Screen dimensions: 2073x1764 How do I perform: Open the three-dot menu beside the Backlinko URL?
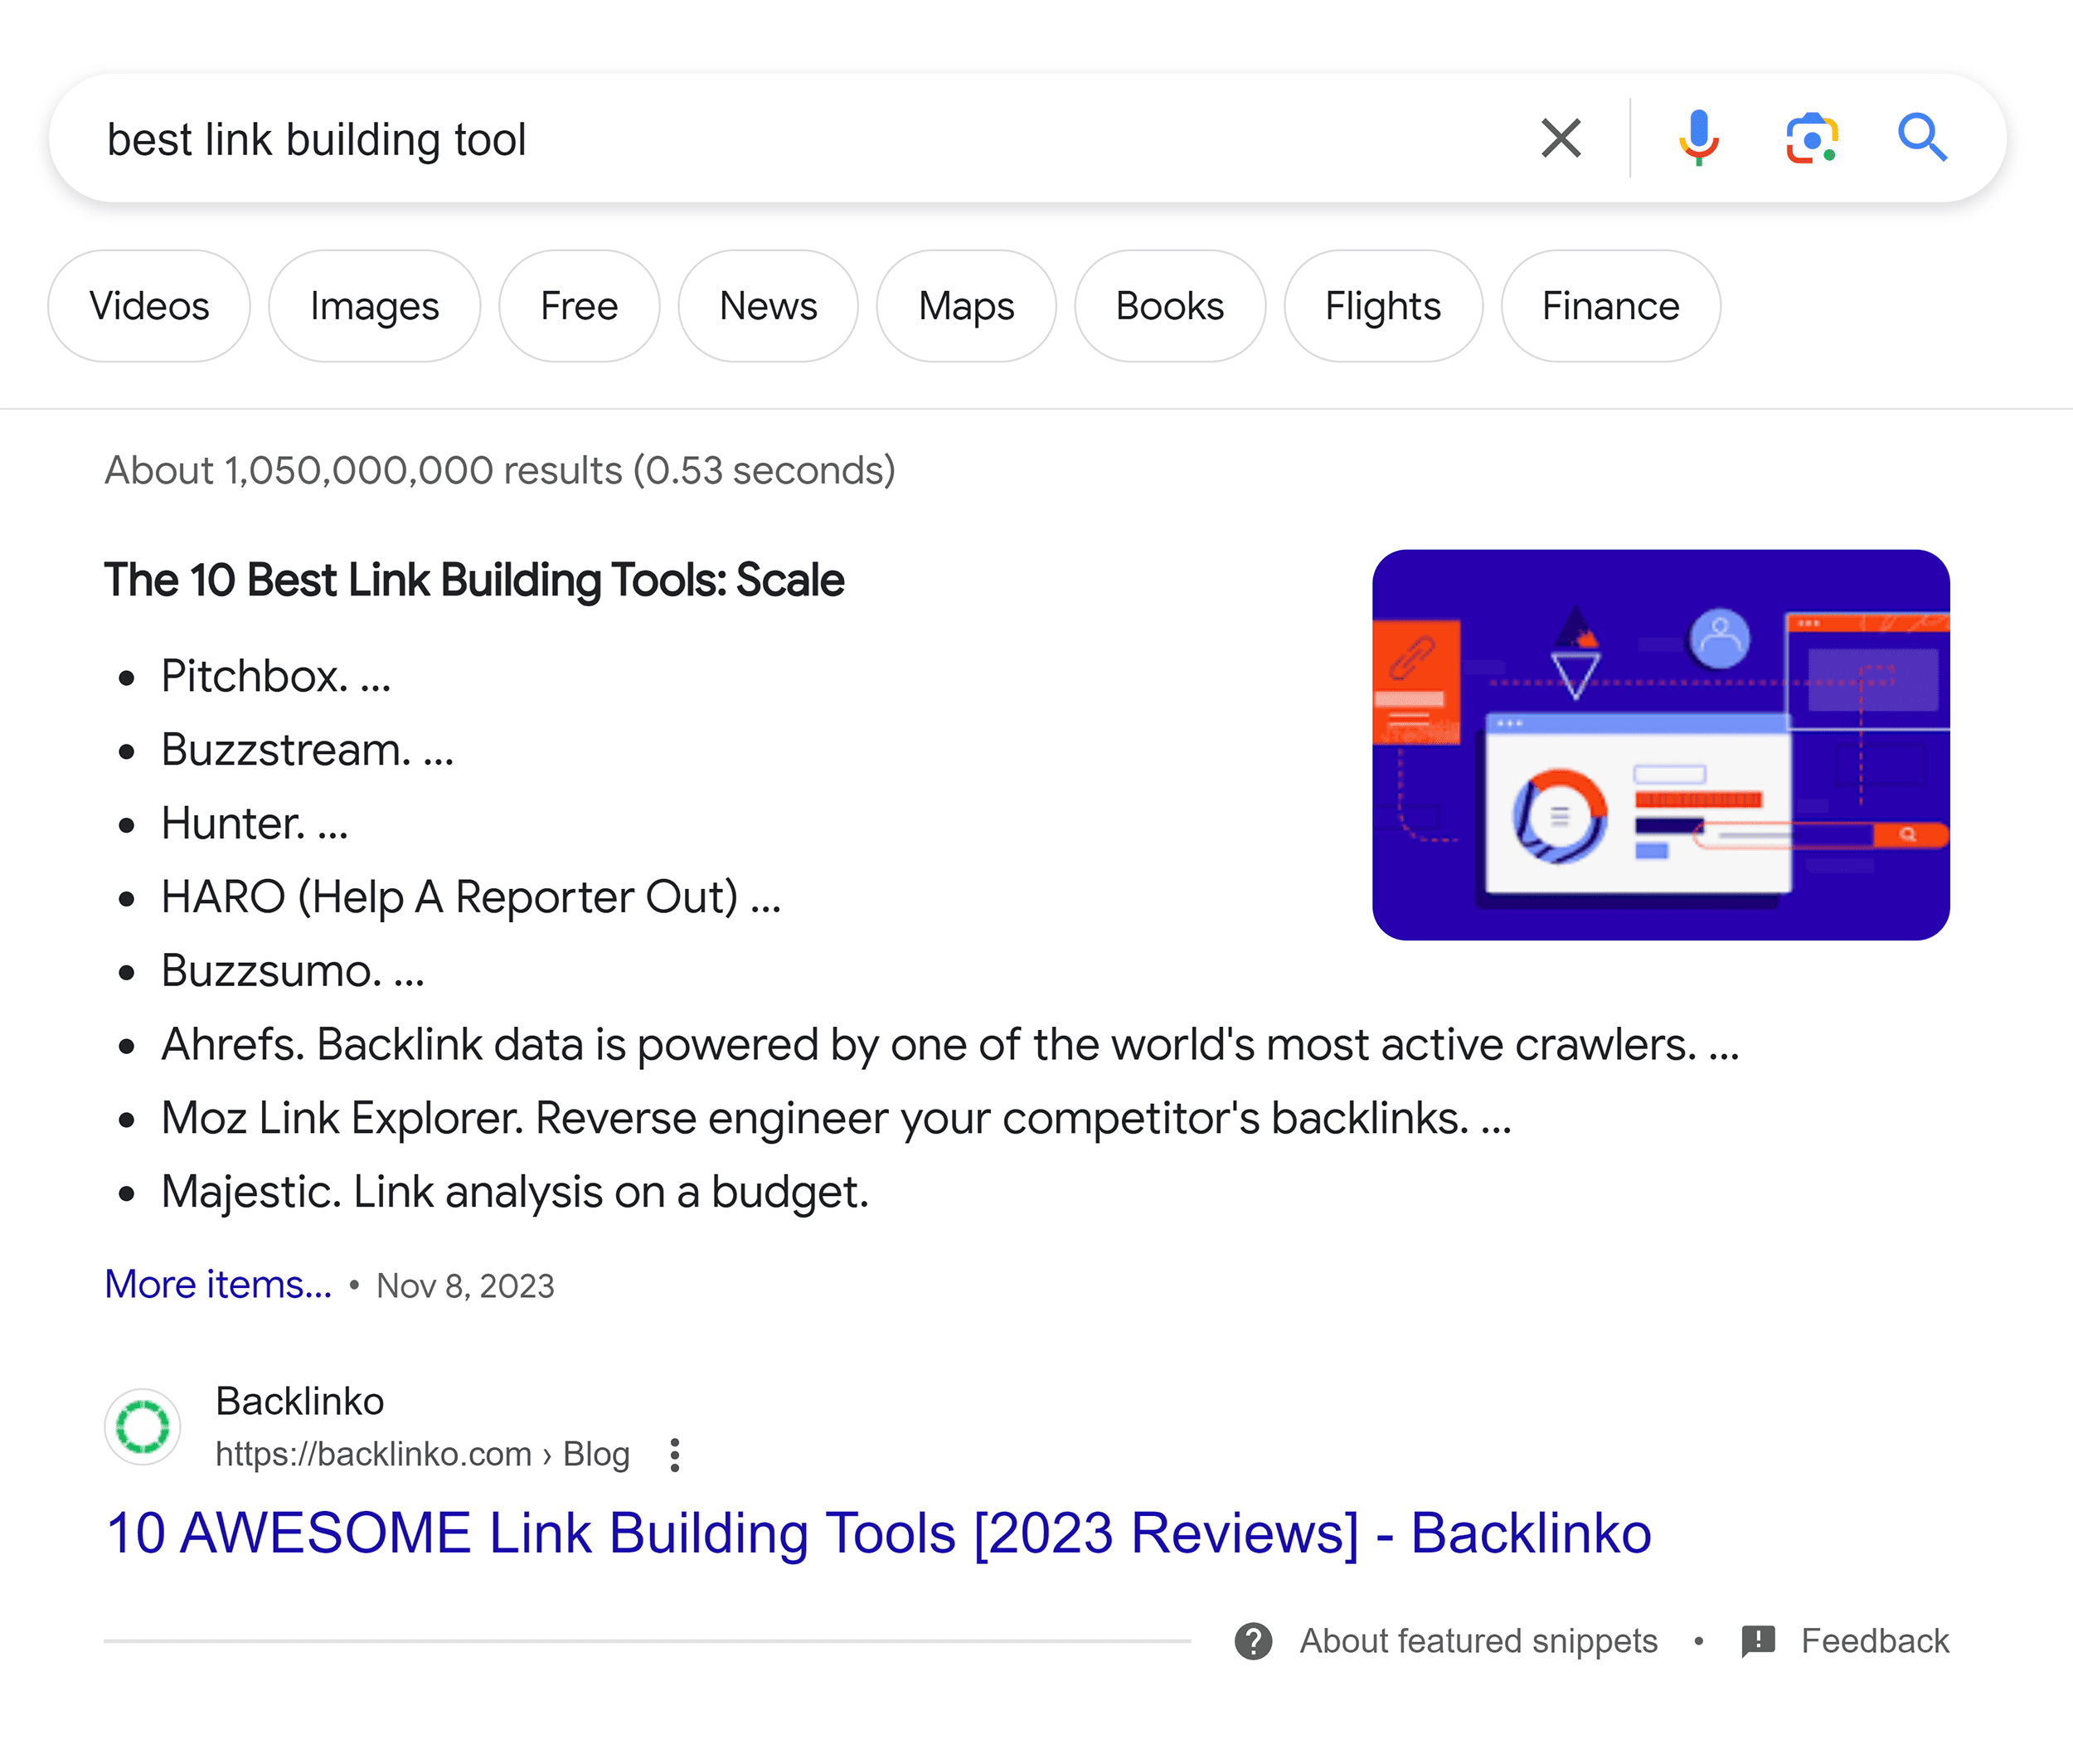[x=674, y=1456]
